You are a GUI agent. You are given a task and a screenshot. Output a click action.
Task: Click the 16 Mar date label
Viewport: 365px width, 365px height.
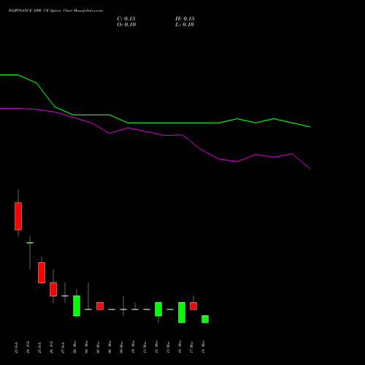pyautogui.click(x=180, y=347)
